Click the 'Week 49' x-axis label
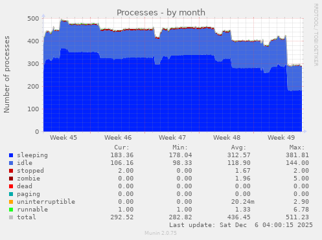This screenshot has height=240, width=322. 281,138
